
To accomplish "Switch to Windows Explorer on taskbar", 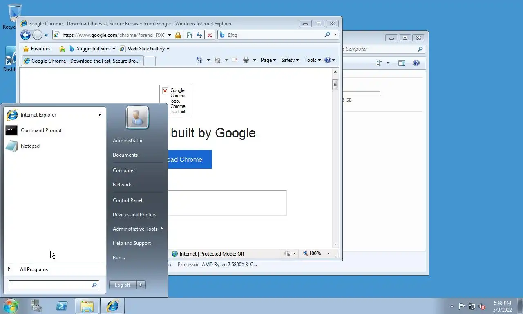I will coord(87,306).
